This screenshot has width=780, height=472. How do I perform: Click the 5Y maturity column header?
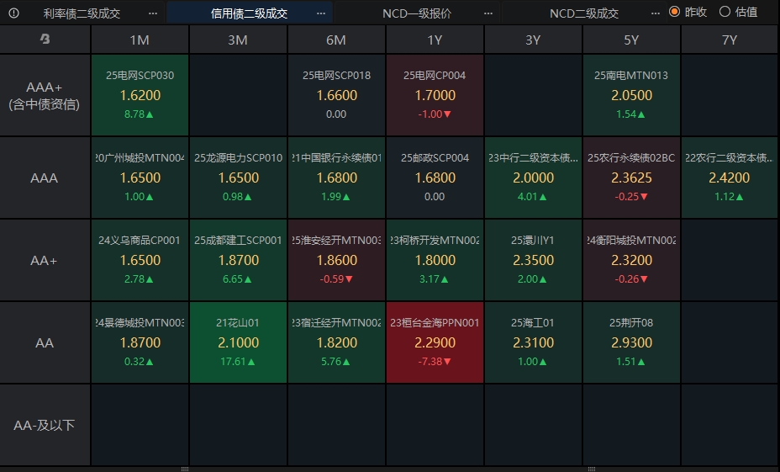point(631,40)
